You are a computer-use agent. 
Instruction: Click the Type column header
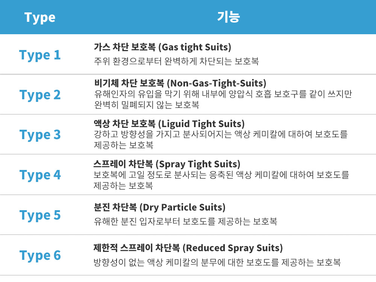coord(40,18)
